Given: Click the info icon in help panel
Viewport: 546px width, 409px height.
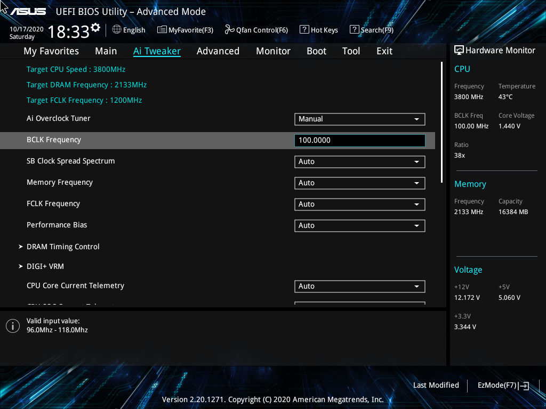Looking at the screenshot, I should pyautogui.click(x=13, y=326).
